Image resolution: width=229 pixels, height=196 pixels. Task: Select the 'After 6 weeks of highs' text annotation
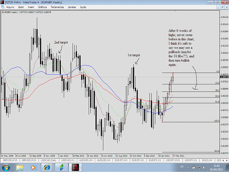point(181,48)
